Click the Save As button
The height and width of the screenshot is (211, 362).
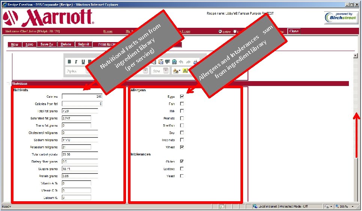(47, 44)
